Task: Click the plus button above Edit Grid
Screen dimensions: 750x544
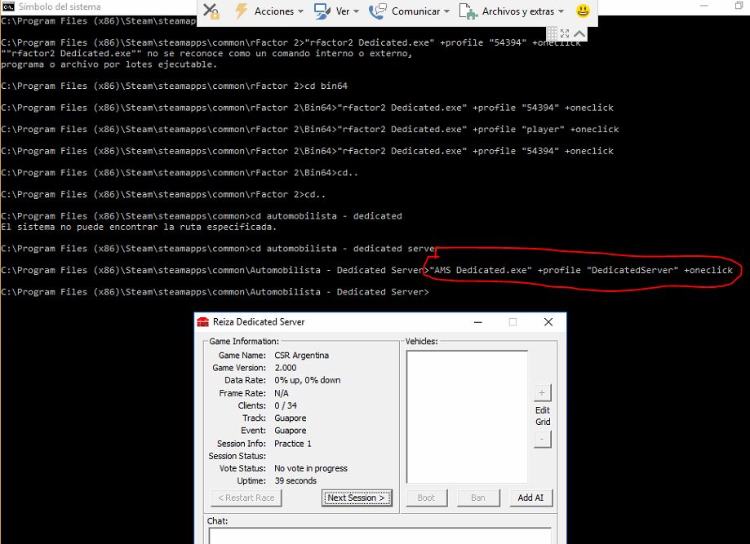Action: 542,393
